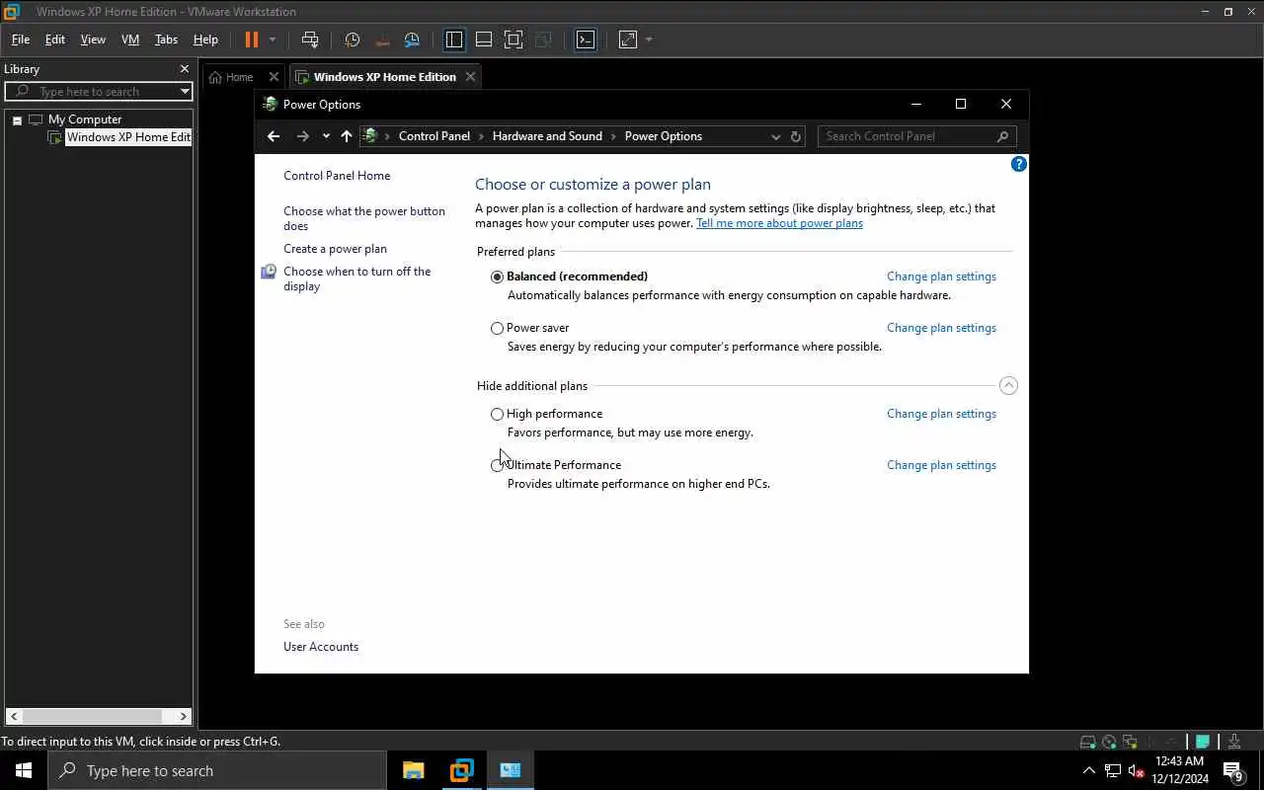This screenshot has height=790, width=1264.
Task: Click the Unity mode toolbar icon
Action: tap(543, 39)
